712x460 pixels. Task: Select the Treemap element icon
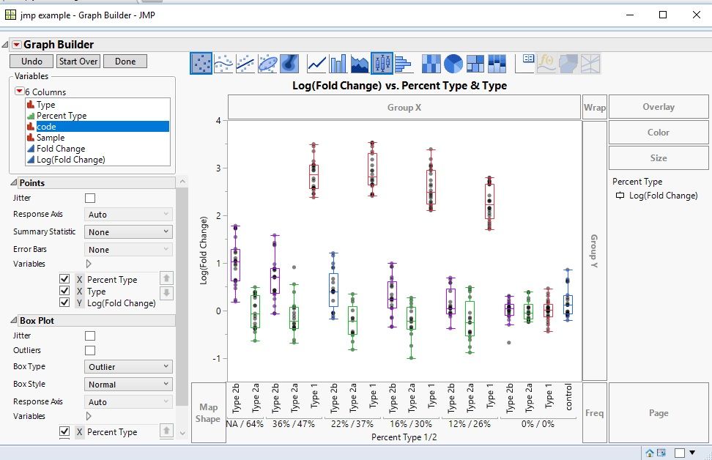(475, 64)
